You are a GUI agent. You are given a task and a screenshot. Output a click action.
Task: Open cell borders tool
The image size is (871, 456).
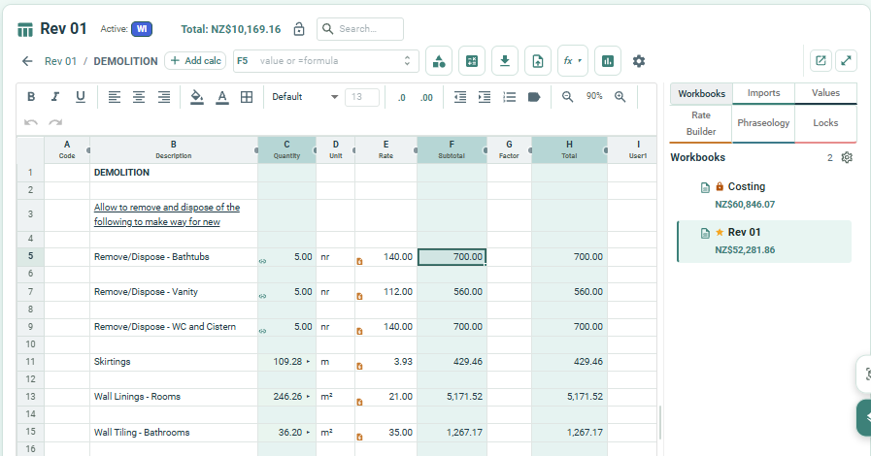(x=247, y=97)
